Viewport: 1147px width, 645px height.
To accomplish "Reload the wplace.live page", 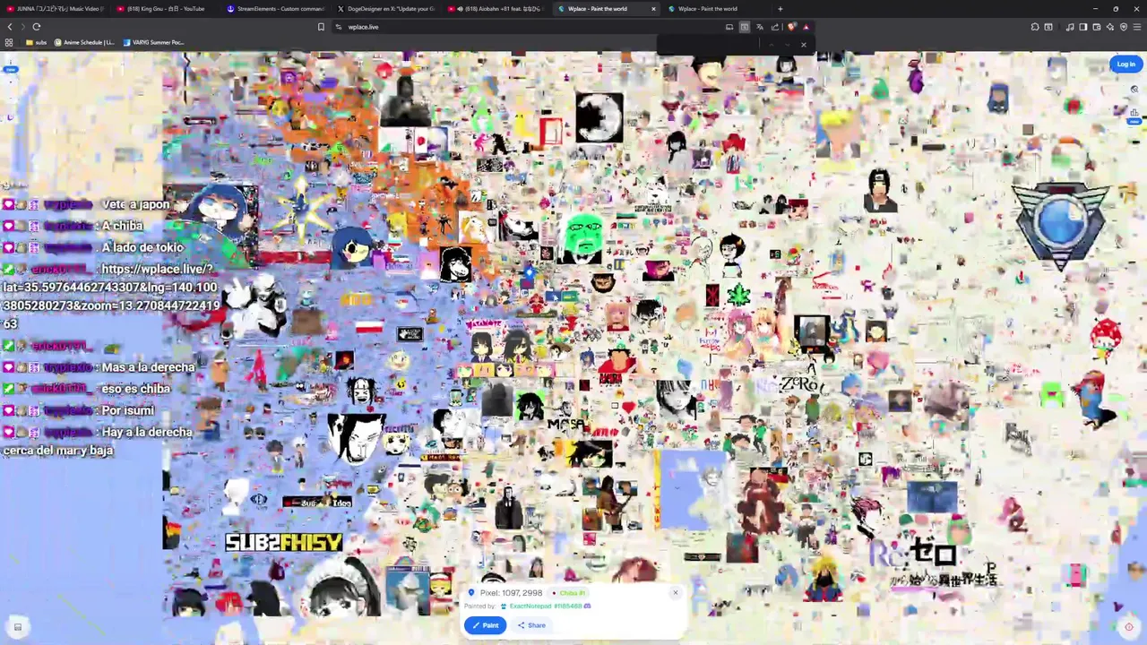I will pos(37,27).
